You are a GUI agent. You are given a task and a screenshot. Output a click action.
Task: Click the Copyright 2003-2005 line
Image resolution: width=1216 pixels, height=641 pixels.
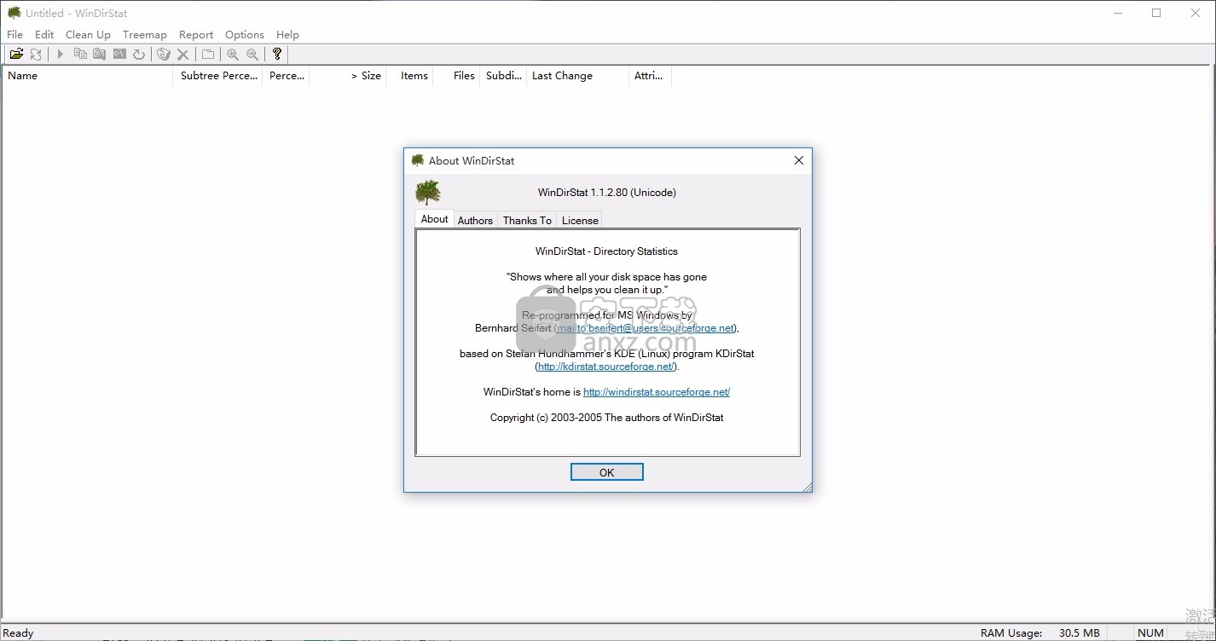point(607,418)
